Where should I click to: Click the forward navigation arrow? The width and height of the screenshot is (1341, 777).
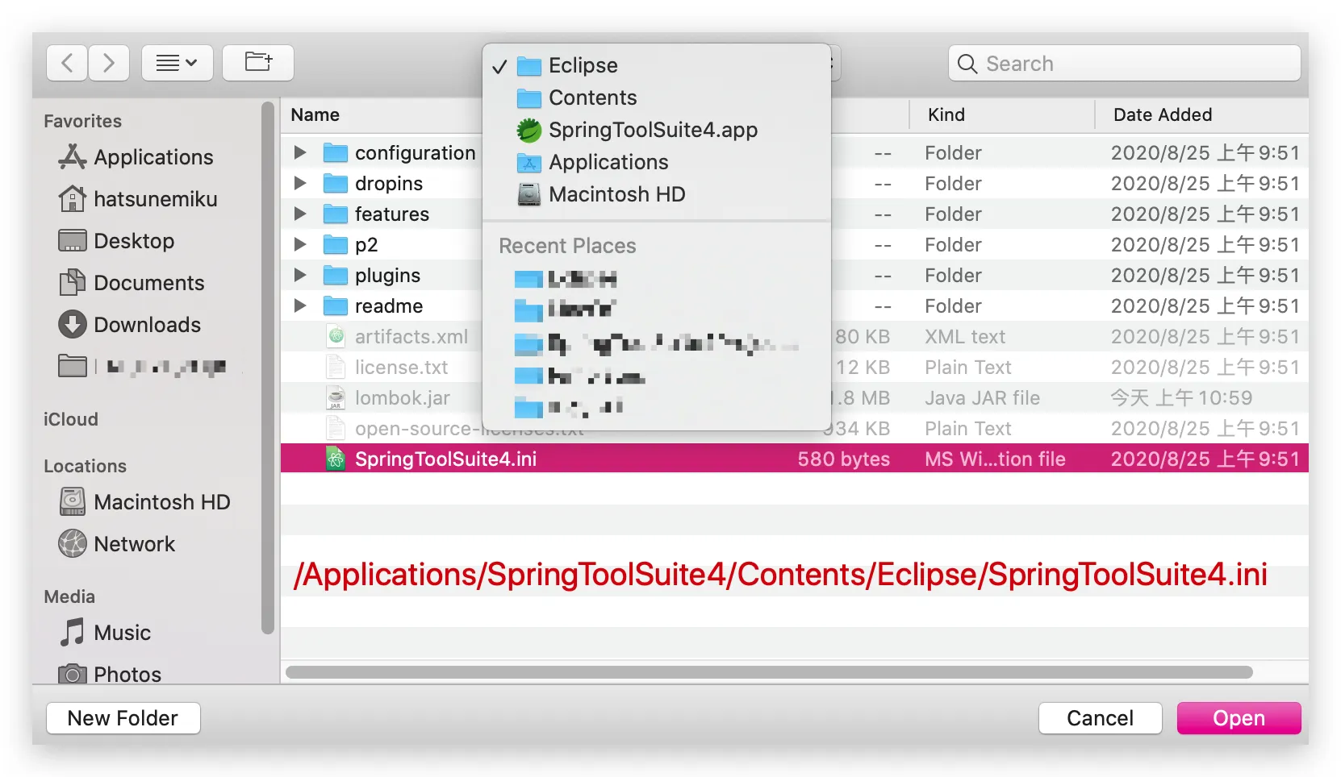pyautogui.click(x=109, y=63)
